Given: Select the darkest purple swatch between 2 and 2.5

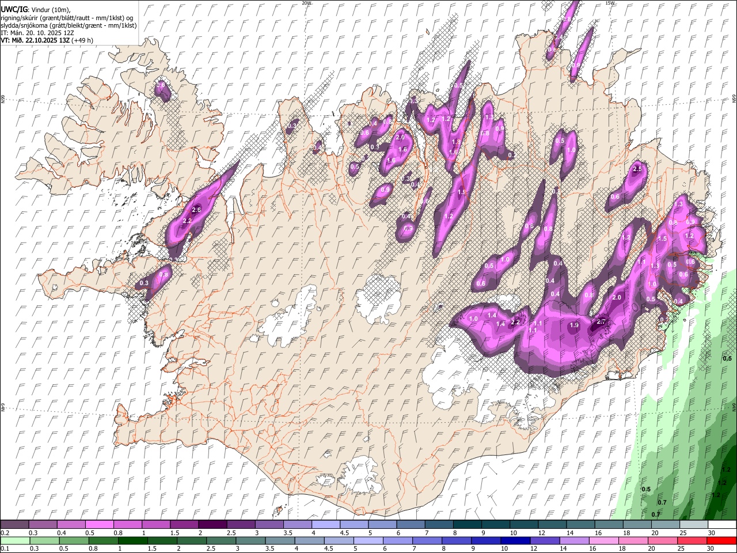Looking at the screenshot, I should click(x=212, y=525).
